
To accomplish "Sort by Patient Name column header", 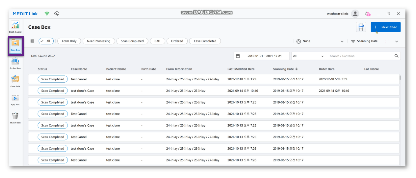I will pyautogui.click(x=116, y=69).
